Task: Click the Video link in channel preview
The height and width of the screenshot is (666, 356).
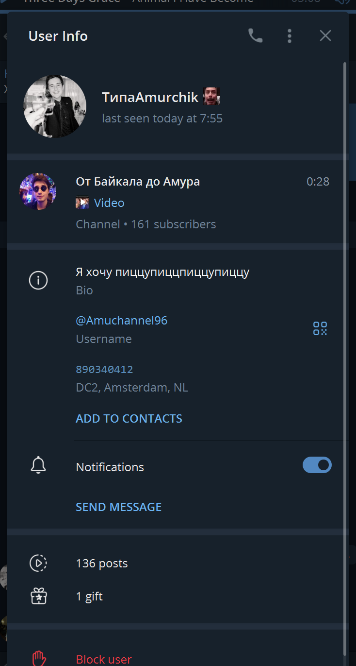Action: pos(109,203)
